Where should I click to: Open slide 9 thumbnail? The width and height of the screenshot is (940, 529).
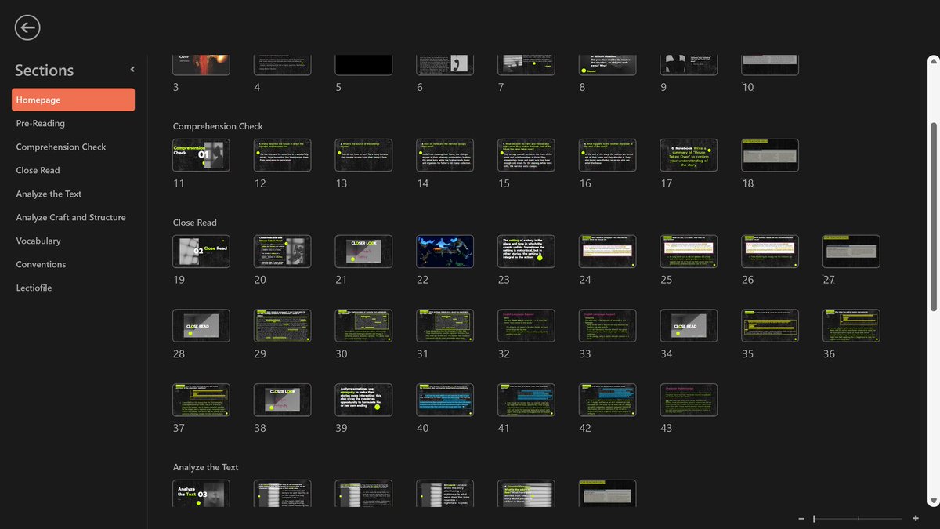689,64
